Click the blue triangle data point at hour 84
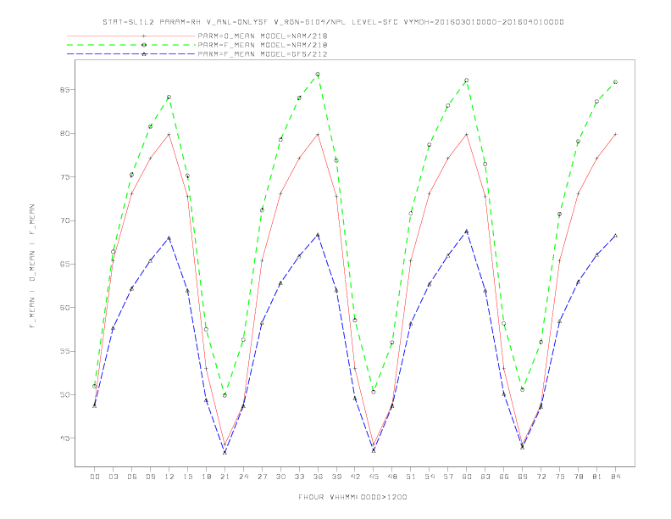Screen dimensions: 671x519 pos(615,236)
